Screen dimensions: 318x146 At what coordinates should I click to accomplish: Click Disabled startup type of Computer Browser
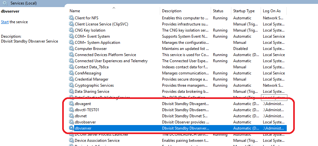(240, 49)
